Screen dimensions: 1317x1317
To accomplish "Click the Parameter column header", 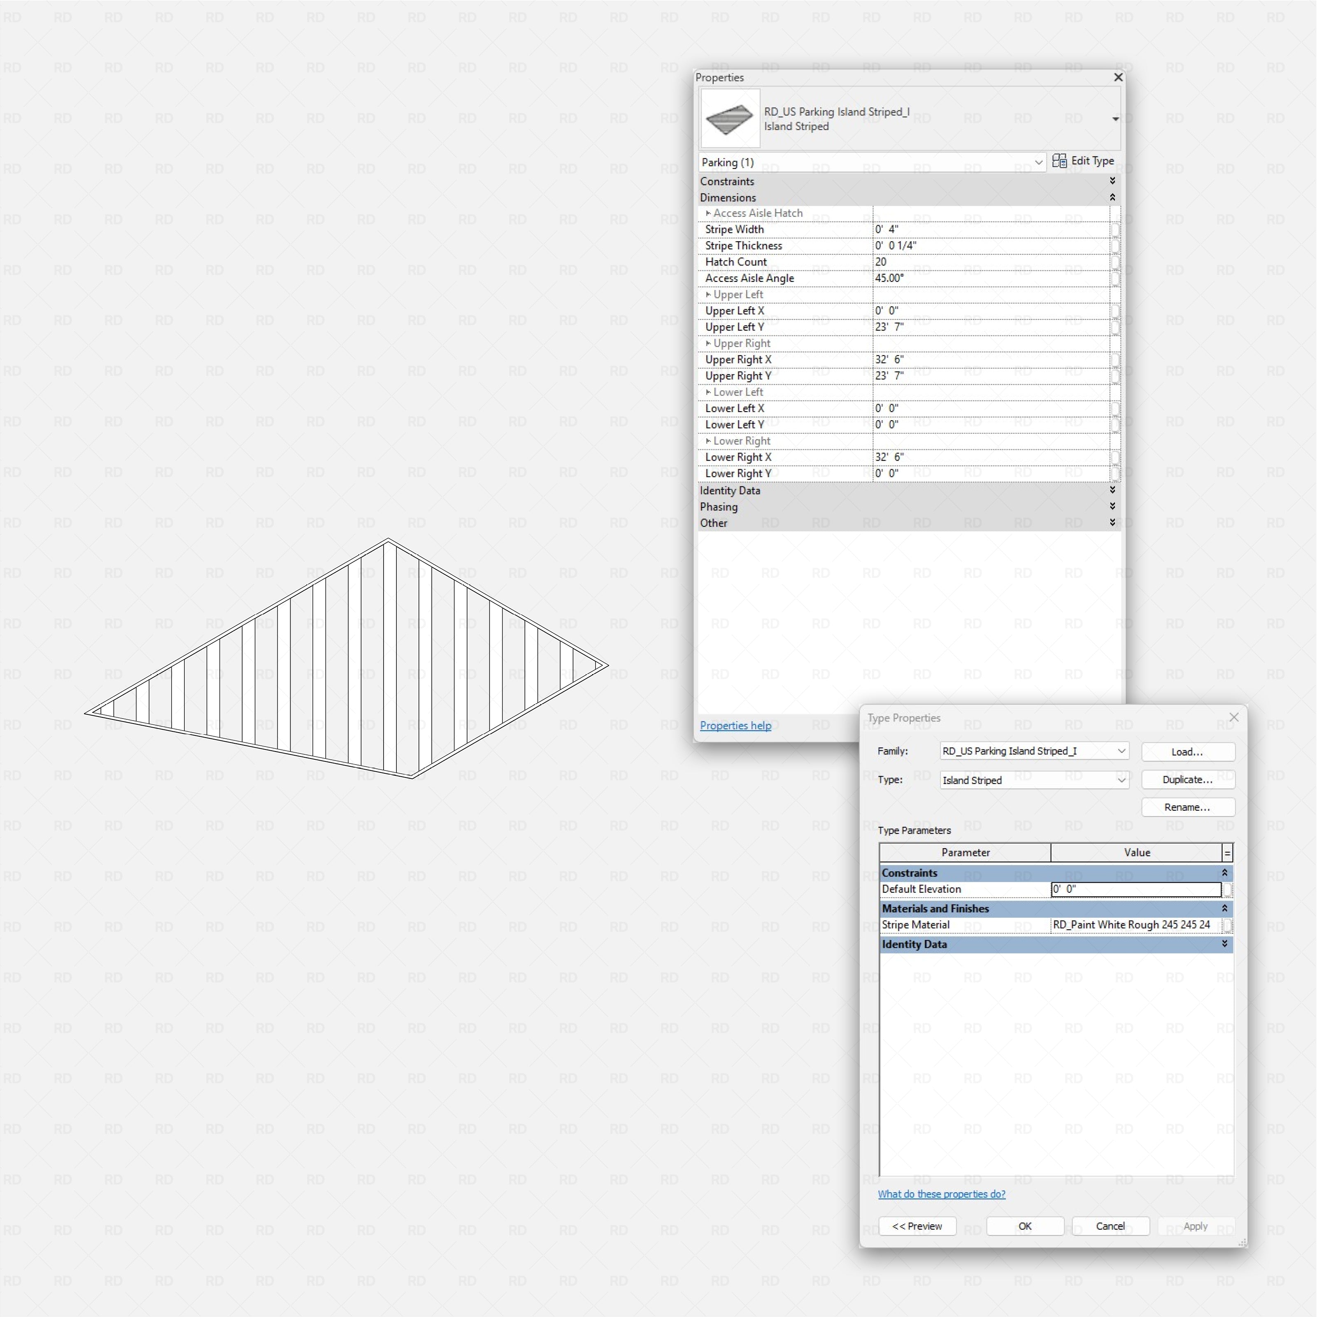I will click(965, 853).
